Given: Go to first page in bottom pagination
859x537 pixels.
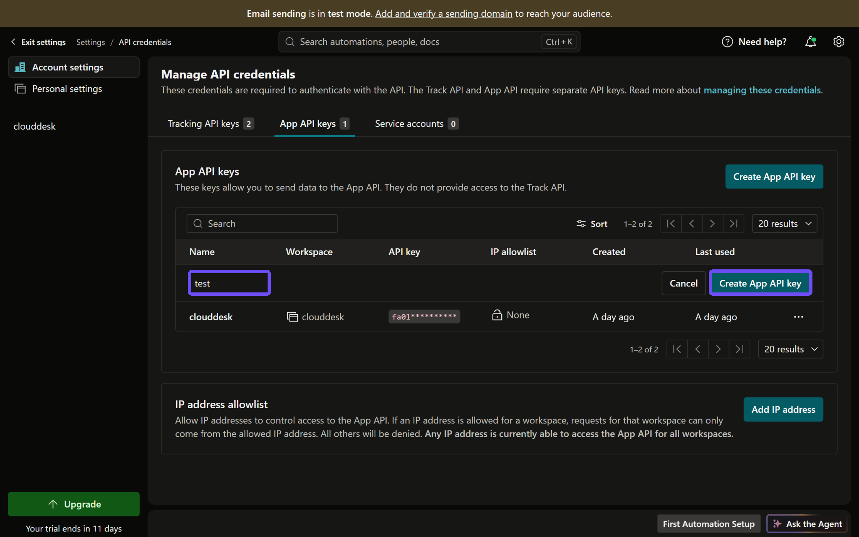Looking at the screenshot, I should [x=677, y=349].
